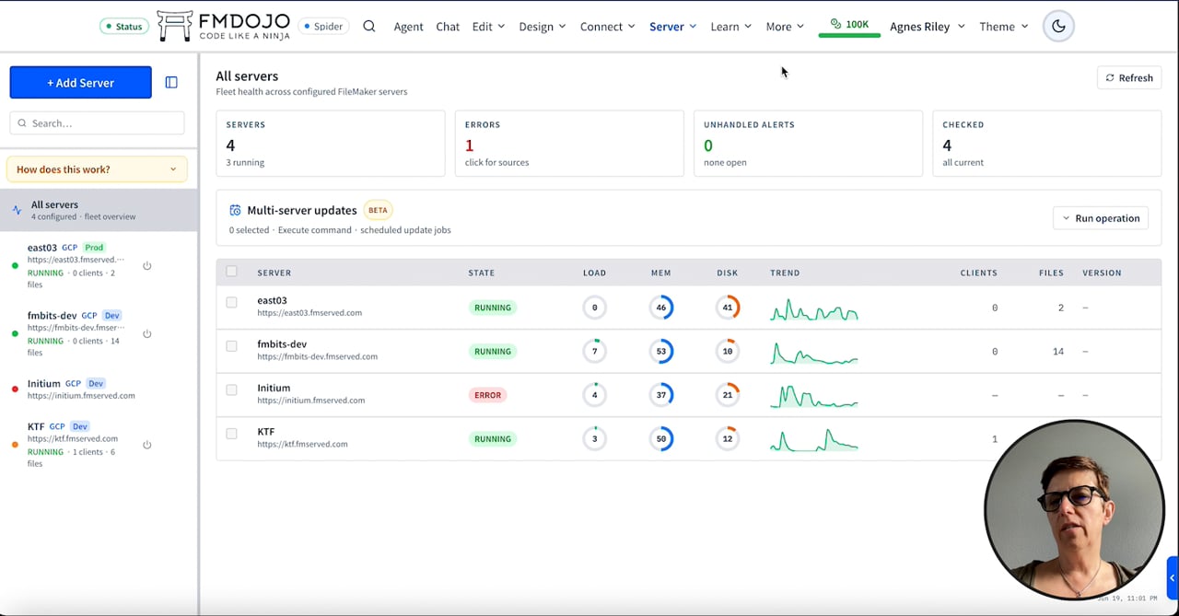
Task: Click the east03 load gauge
Action: pyautogui.click(x=595, y=308)
